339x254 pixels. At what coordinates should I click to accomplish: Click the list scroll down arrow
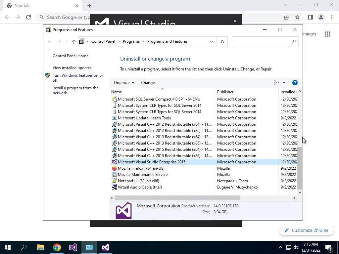coord(300,192)
